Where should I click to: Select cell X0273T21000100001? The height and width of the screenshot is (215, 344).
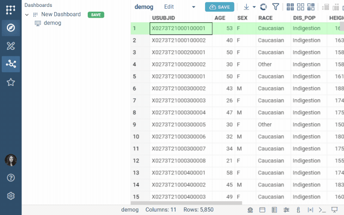point(181,28)
